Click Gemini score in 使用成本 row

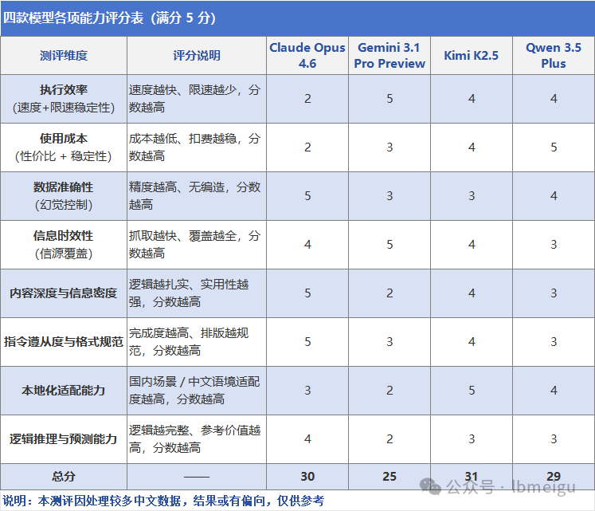[389, 147]
